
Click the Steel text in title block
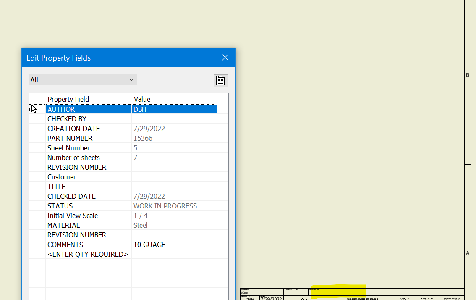(245, 292)
